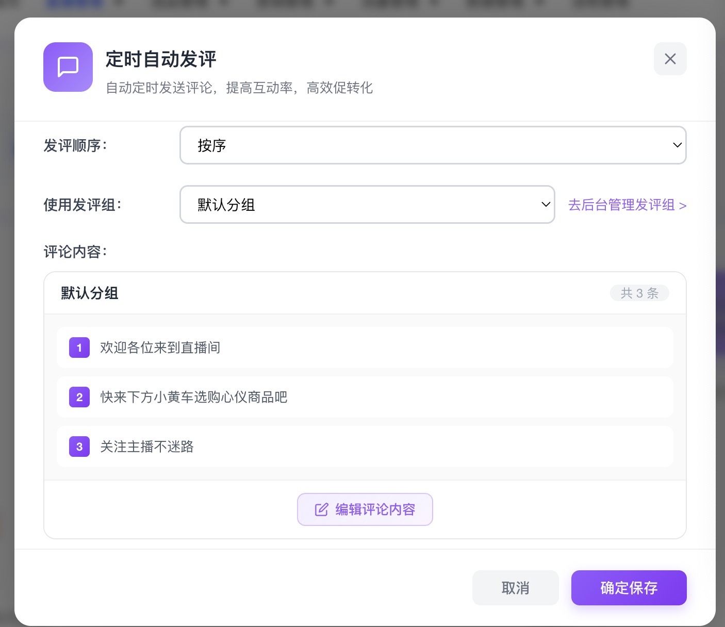The image size is (725, 627).
Task: Close the 定时自动发评 dialog
Action: pyautogui.click(x=670, y=59)
